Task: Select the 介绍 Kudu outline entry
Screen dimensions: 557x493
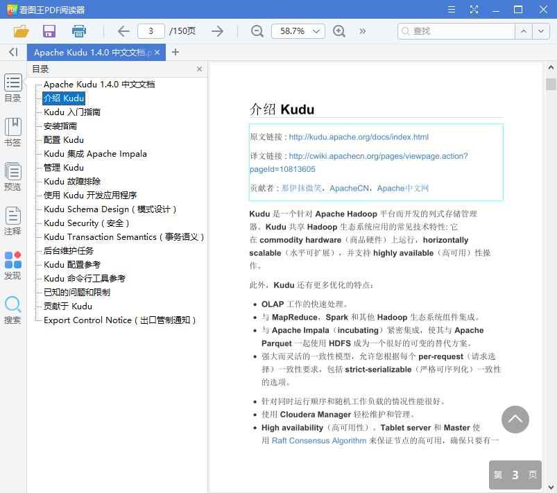Action: (x=64, y=98)
